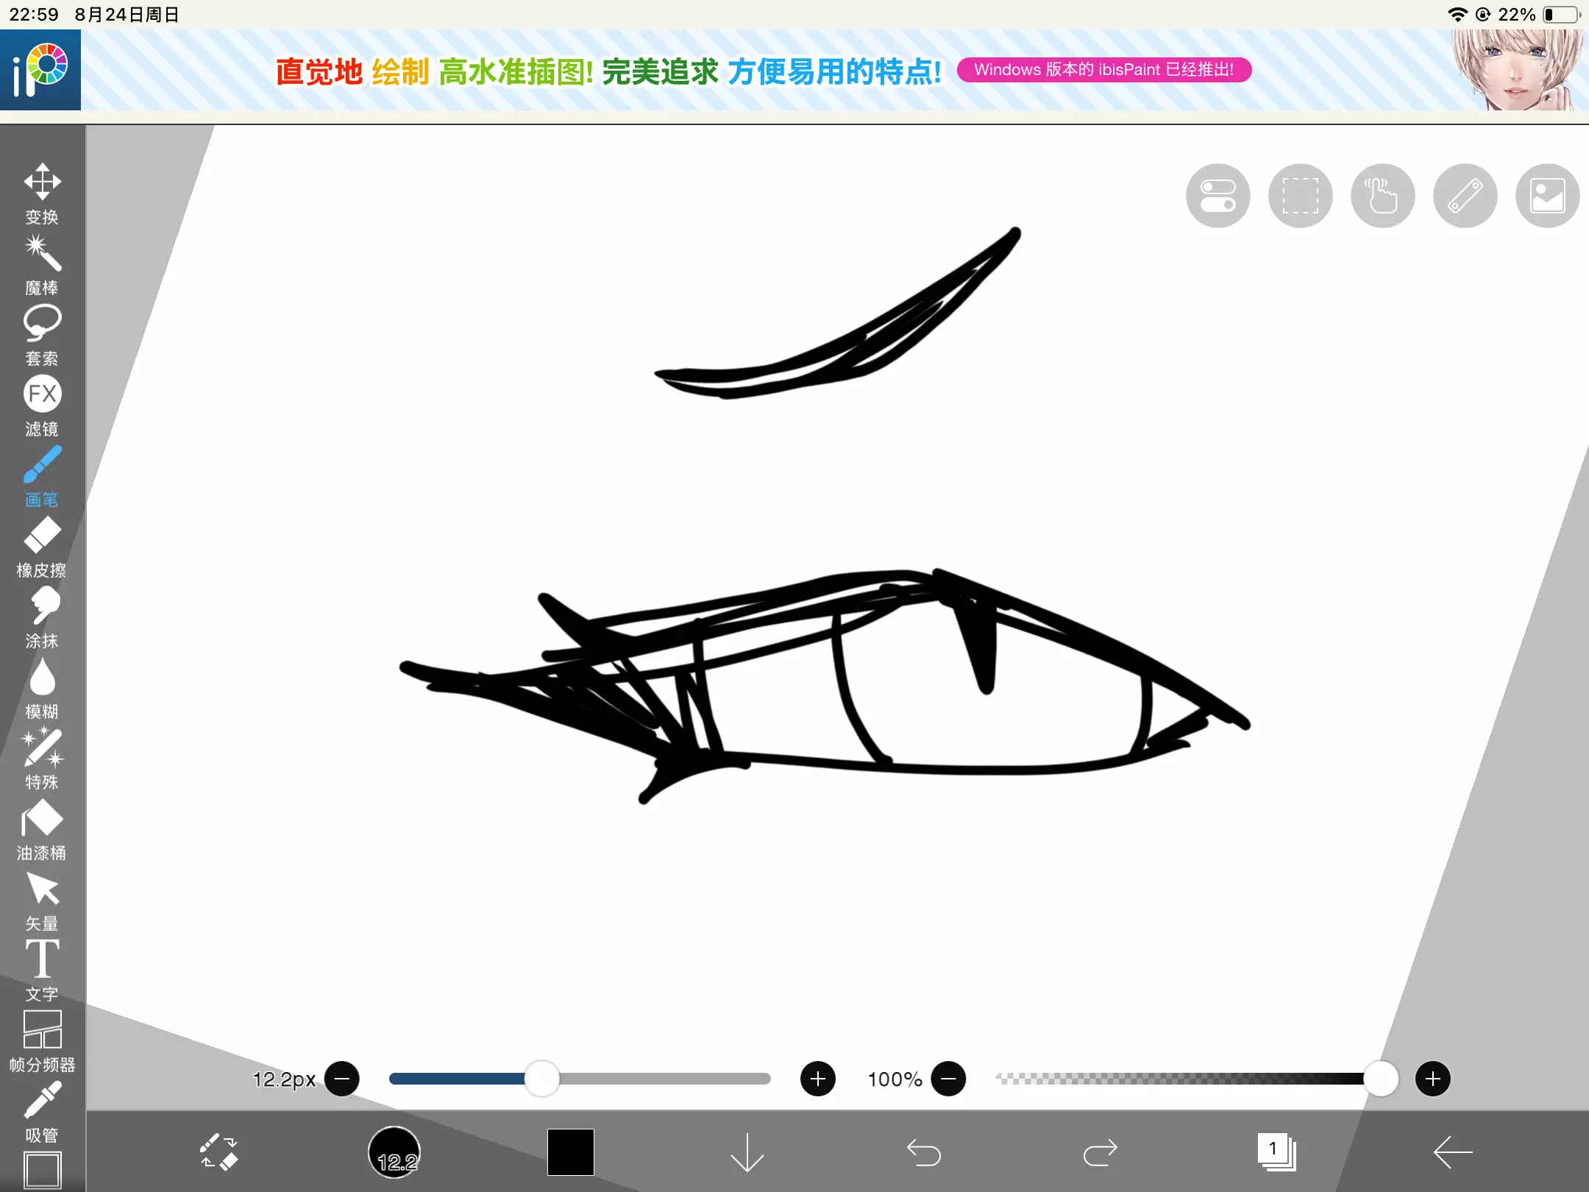Toggle the stabilizer hand-touch button
The image size is (1589, 1192).
[1382, 196]
